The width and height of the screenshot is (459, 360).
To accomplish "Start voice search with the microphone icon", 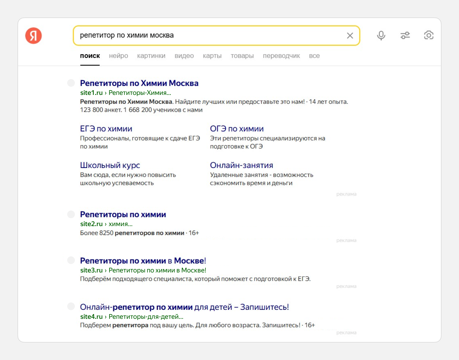I will point(381,35).
